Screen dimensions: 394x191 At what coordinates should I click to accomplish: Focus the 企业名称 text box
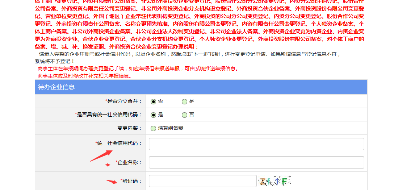[256, 162]
